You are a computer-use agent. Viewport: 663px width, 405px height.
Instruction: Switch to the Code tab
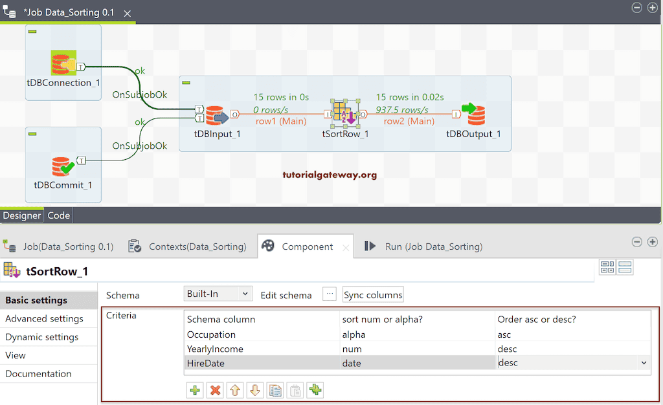click(58, 215)
